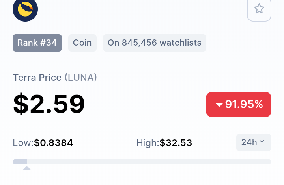
Task: Click the Terra Price heading text
Action: tap(37, 78)
